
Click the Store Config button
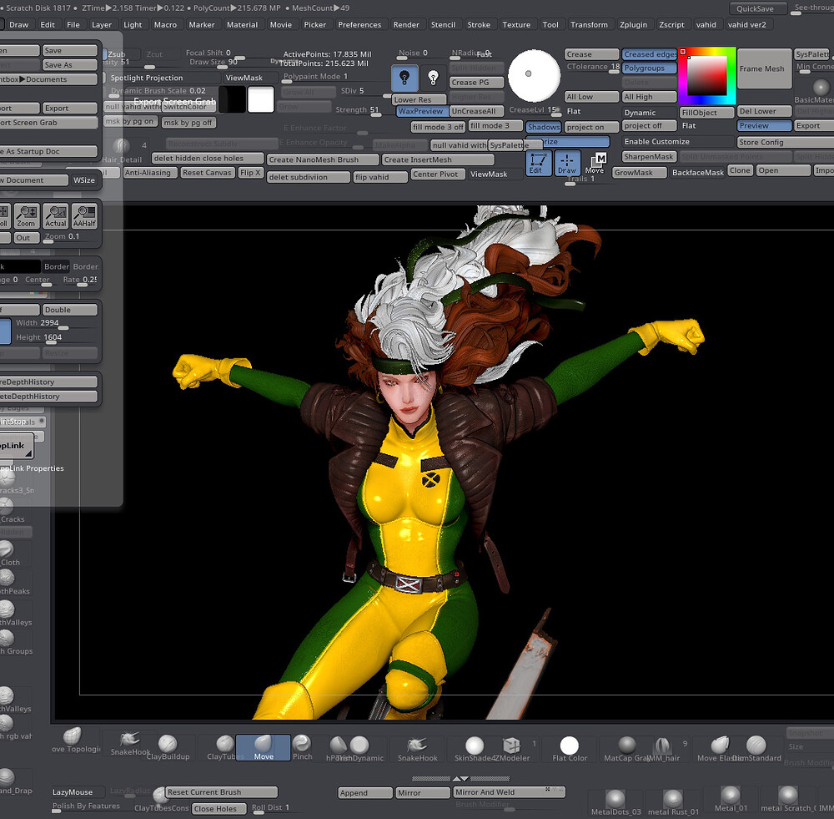pyautogui.click(x=785, y=142)
